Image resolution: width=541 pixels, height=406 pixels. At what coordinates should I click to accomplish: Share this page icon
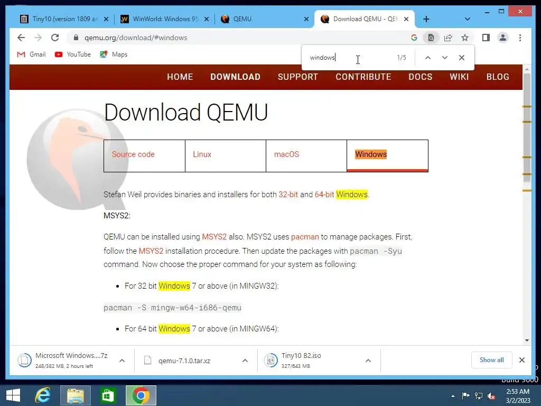point(448,38)
